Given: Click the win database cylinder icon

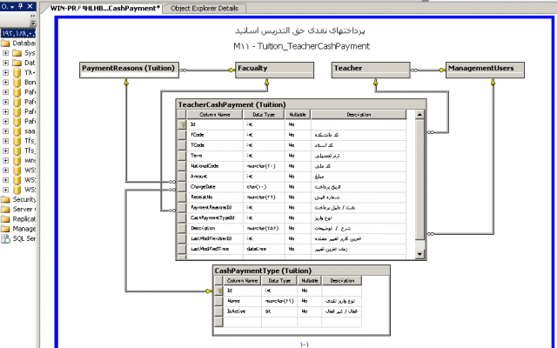Looking at the screenshot, I should [17, 160].
